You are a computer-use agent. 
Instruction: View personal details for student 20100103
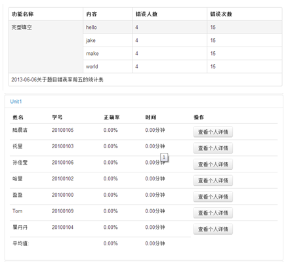coord(213,148)
